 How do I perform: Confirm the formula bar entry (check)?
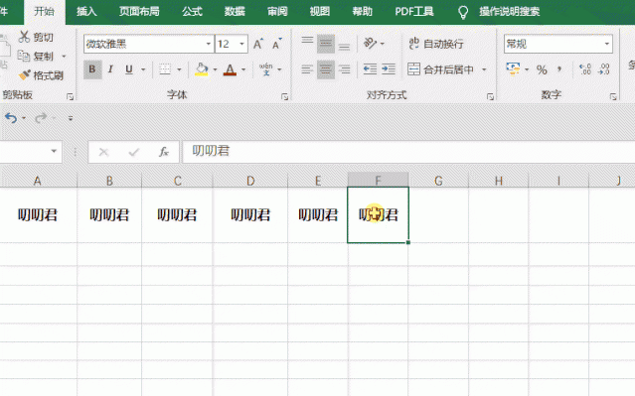pos(133,152)
